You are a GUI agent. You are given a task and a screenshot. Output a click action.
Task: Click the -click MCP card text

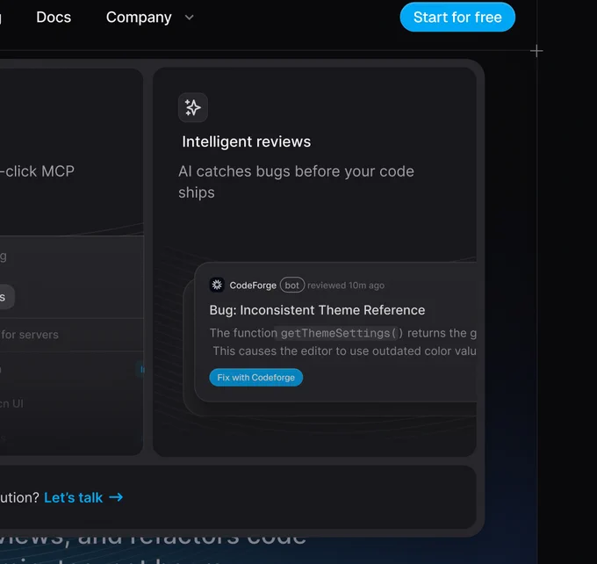[x=37, y=171]
